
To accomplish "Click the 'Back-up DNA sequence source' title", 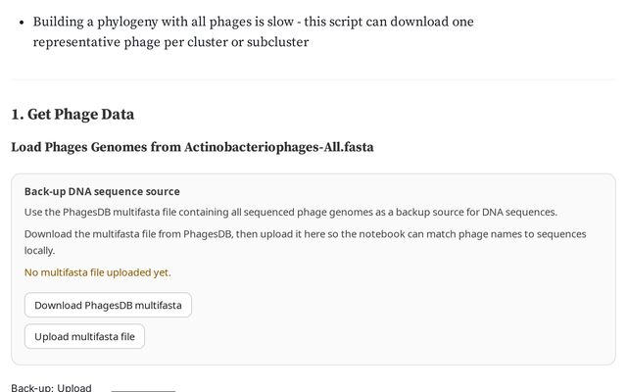I will tap(102, 191).
